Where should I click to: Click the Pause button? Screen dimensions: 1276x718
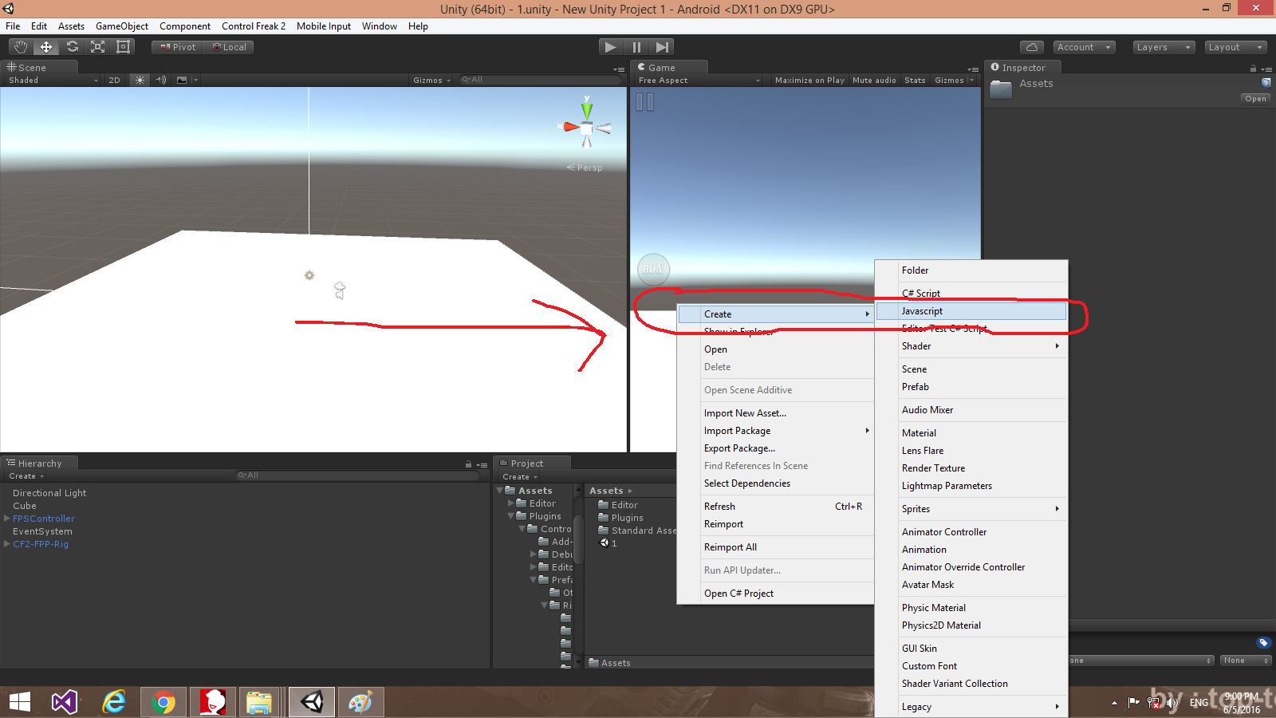636,47
